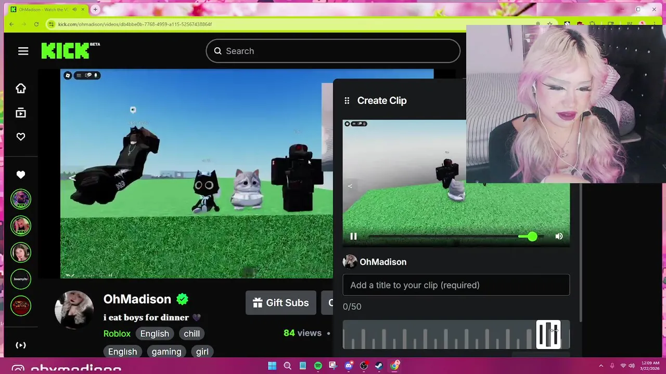Open Windows taskbar search

[287, 366]
